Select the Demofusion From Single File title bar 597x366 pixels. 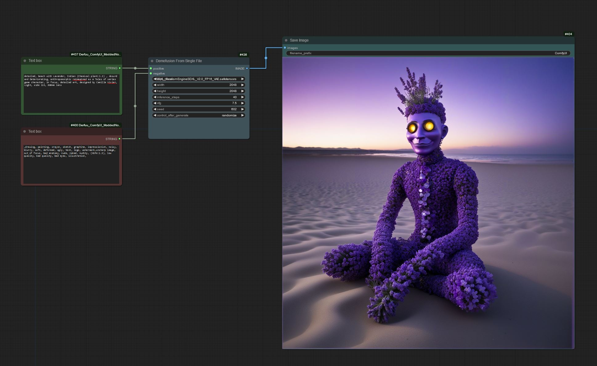tap(185, 61)
